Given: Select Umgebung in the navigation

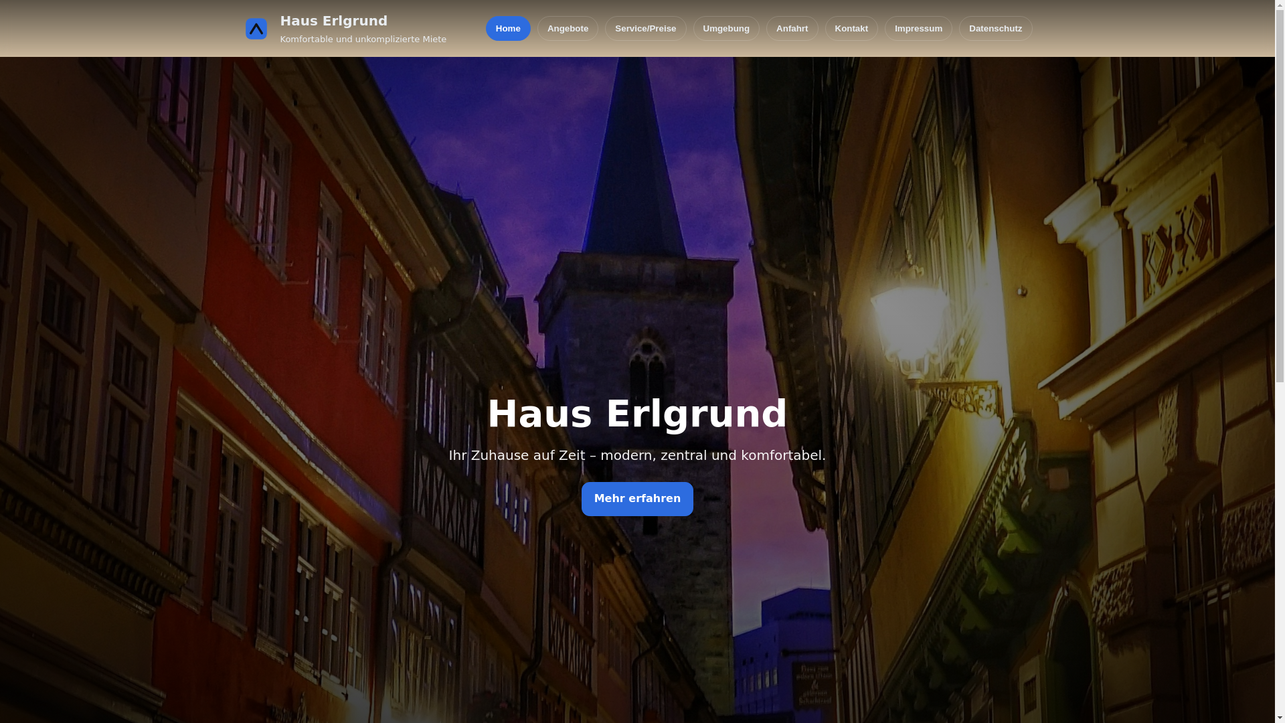Looking at the screenshot, I should (726, 29).
